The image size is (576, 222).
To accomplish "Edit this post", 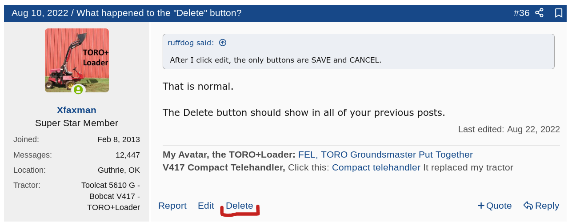I will point(206,206).
